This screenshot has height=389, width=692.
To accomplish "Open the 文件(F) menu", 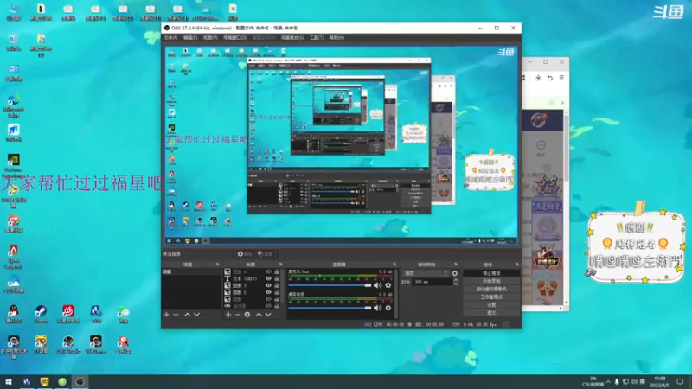I will (x=170, y=38).
